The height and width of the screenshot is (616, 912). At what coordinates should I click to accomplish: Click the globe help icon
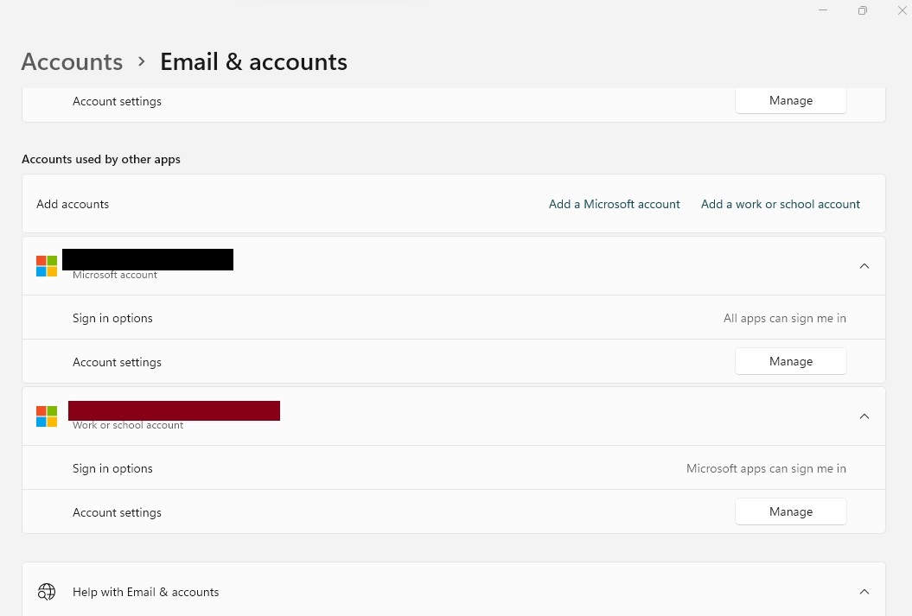tap(47, 592)
